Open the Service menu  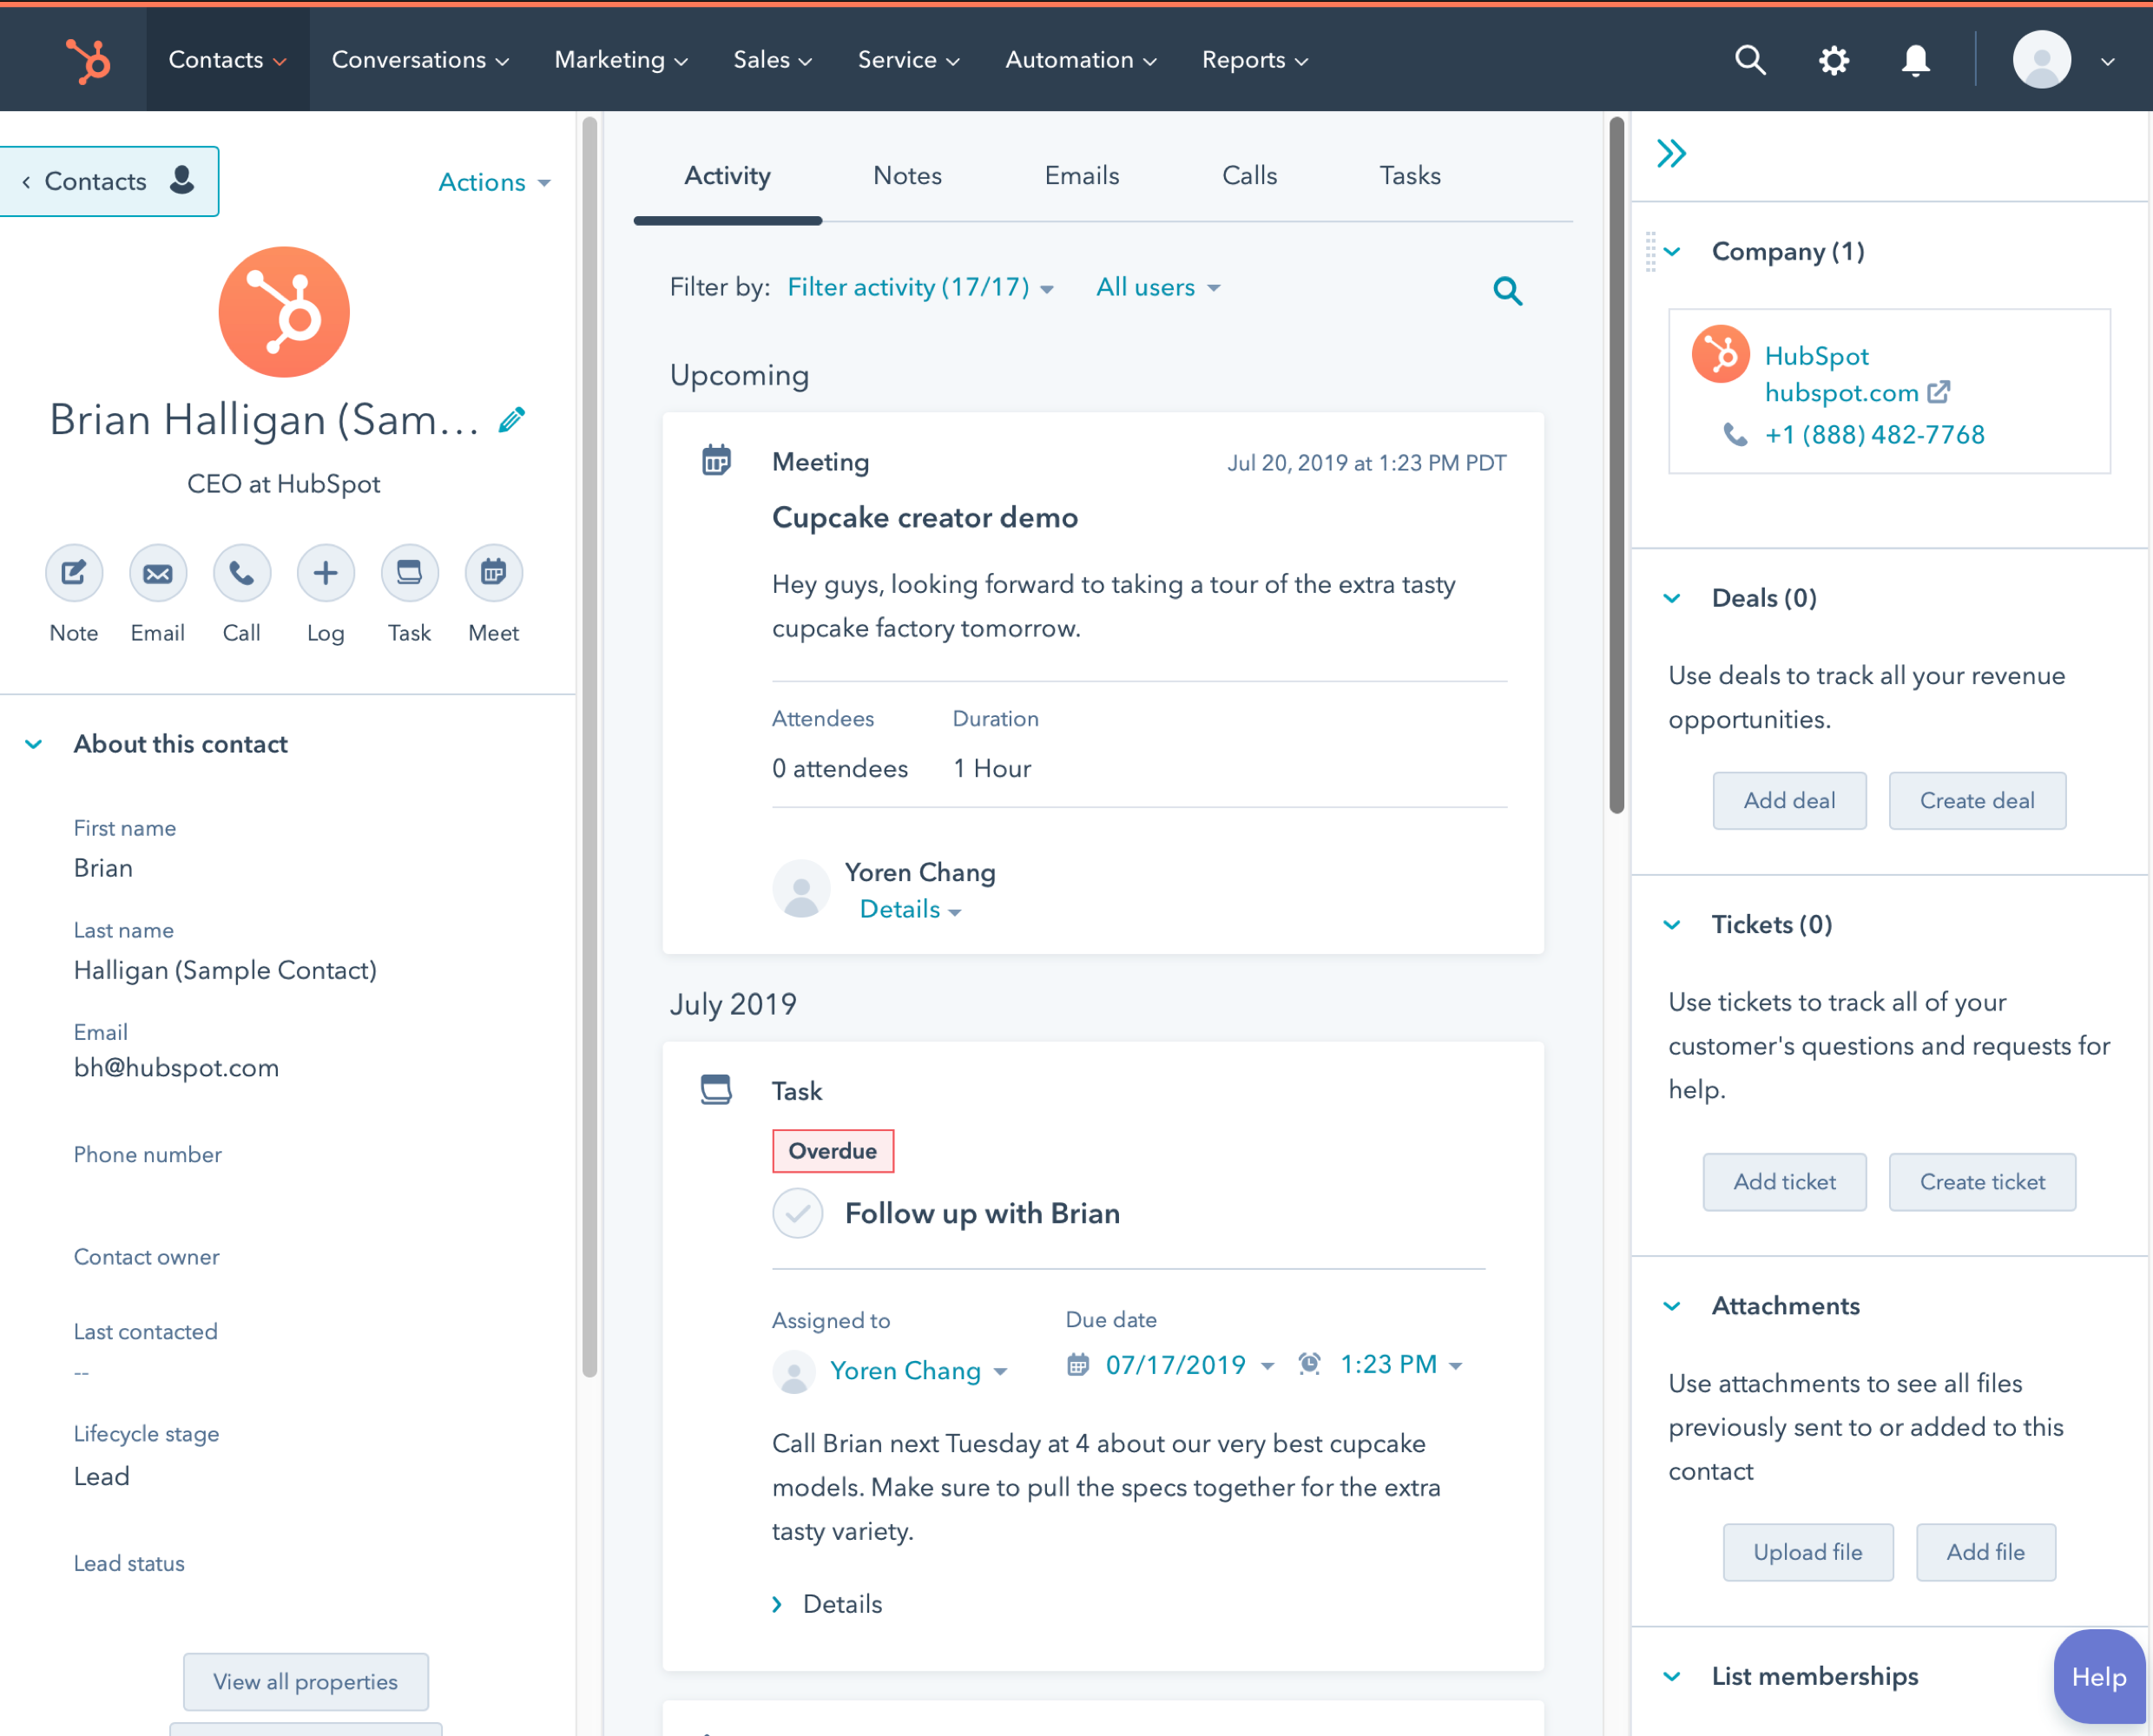[x=908, y=60]
